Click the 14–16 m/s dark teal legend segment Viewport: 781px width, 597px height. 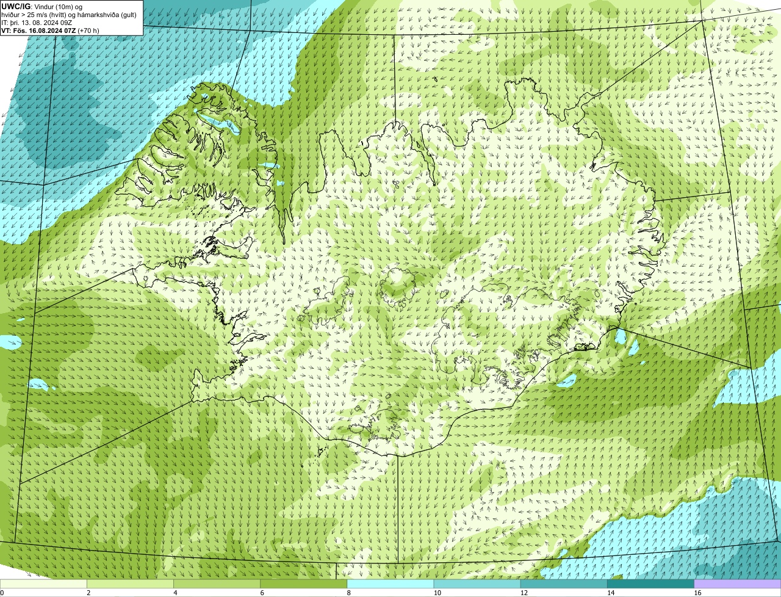pyautogui.click(x=650, y=584)
